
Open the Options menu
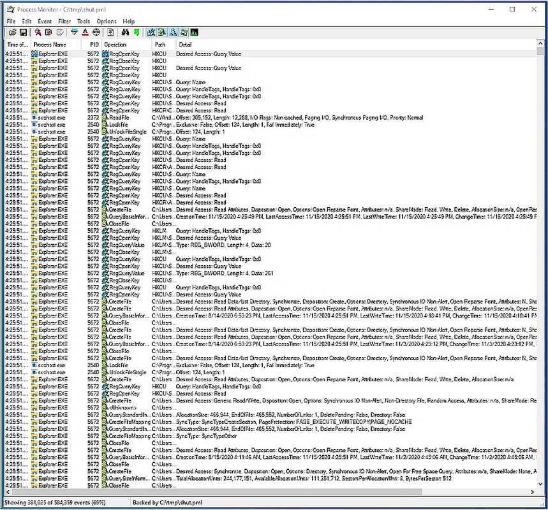point(107,21)
